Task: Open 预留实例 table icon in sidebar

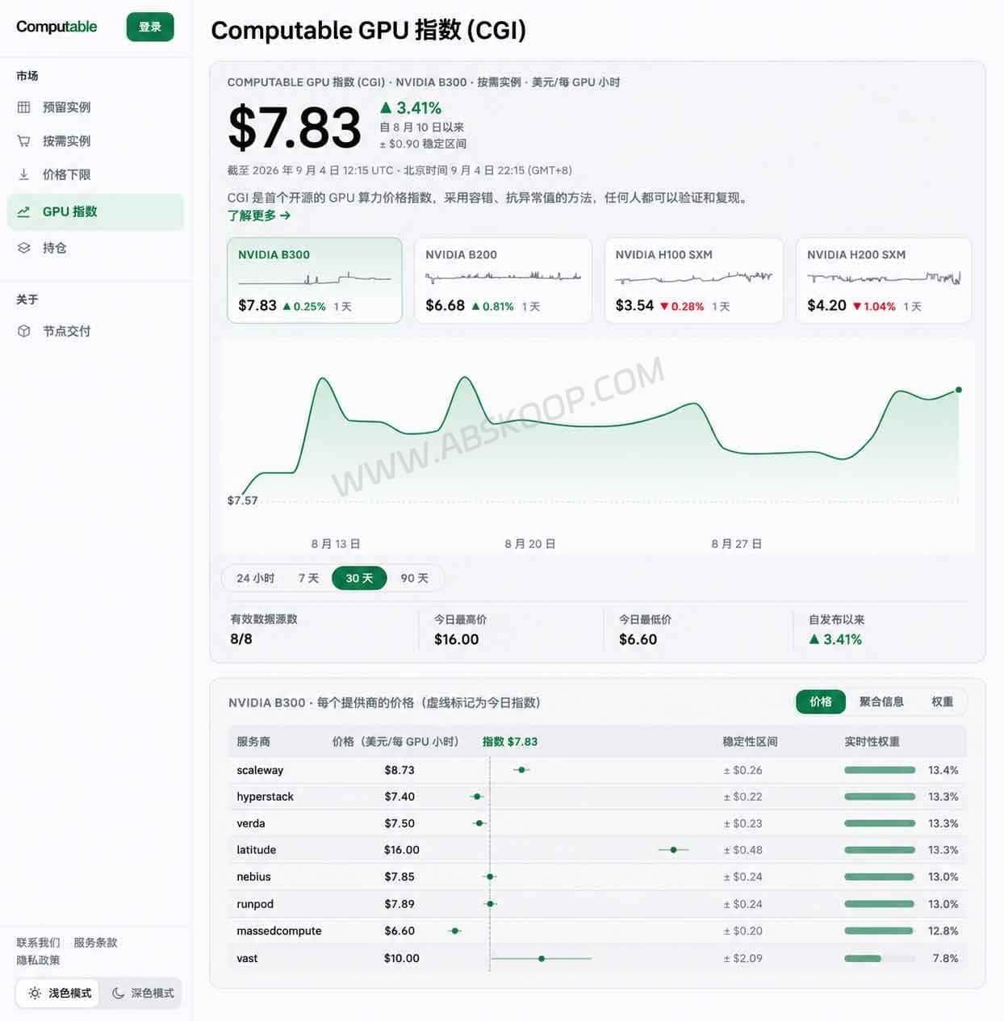Action: tap(24, 107)
